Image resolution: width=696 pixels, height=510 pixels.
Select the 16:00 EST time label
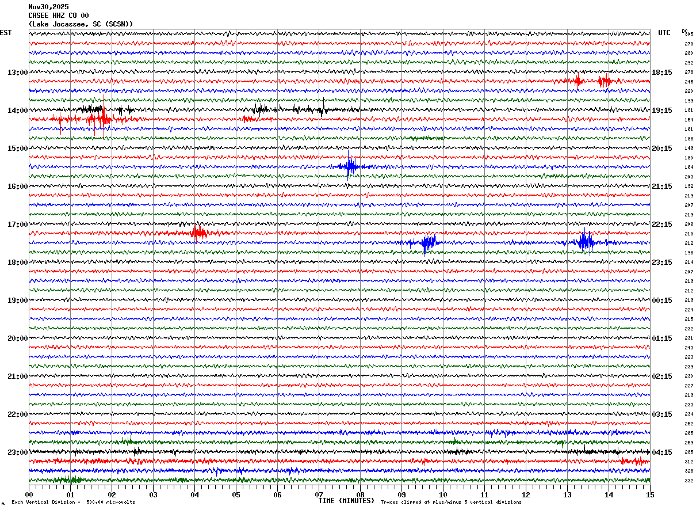coord(17,187)
